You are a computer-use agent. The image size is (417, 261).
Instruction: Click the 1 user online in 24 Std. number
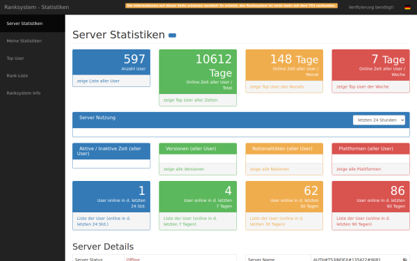coord(142,191)
